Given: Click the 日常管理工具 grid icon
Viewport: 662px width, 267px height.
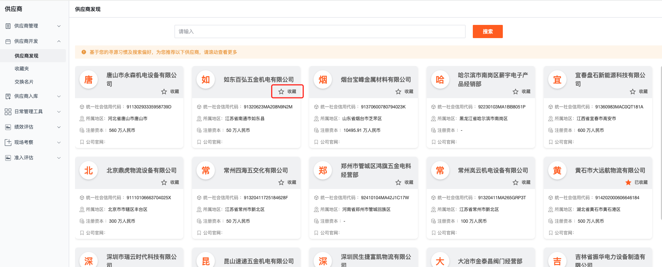Looking at the screenshot, I should [8, 112].
